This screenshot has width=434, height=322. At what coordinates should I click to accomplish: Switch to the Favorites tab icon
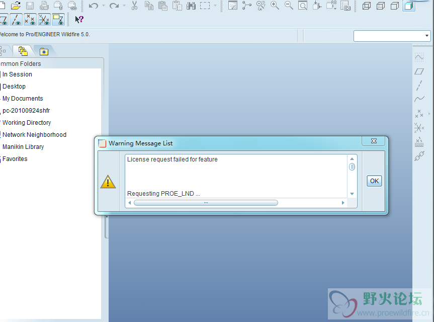click(x=44, y=51)
